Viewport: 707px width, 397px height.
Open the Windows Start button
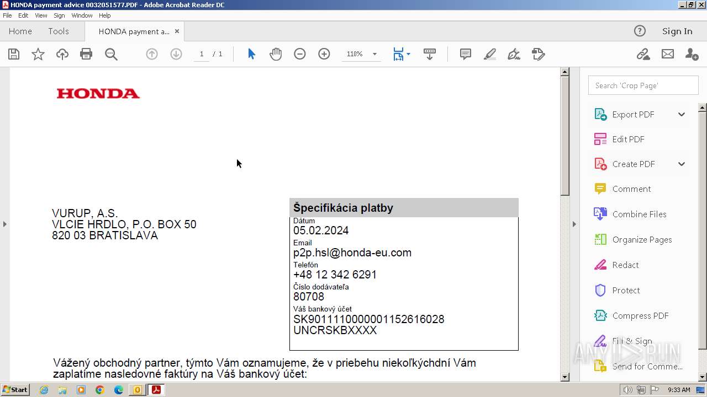[x=15, y=390]
